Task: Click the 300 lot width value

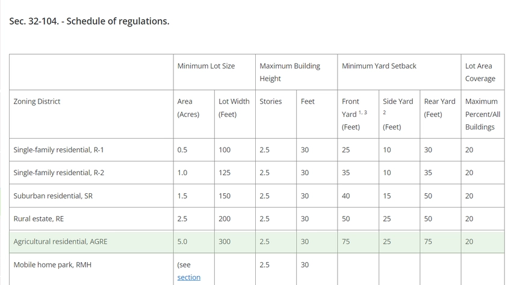Action: click(x=225, y=242)
